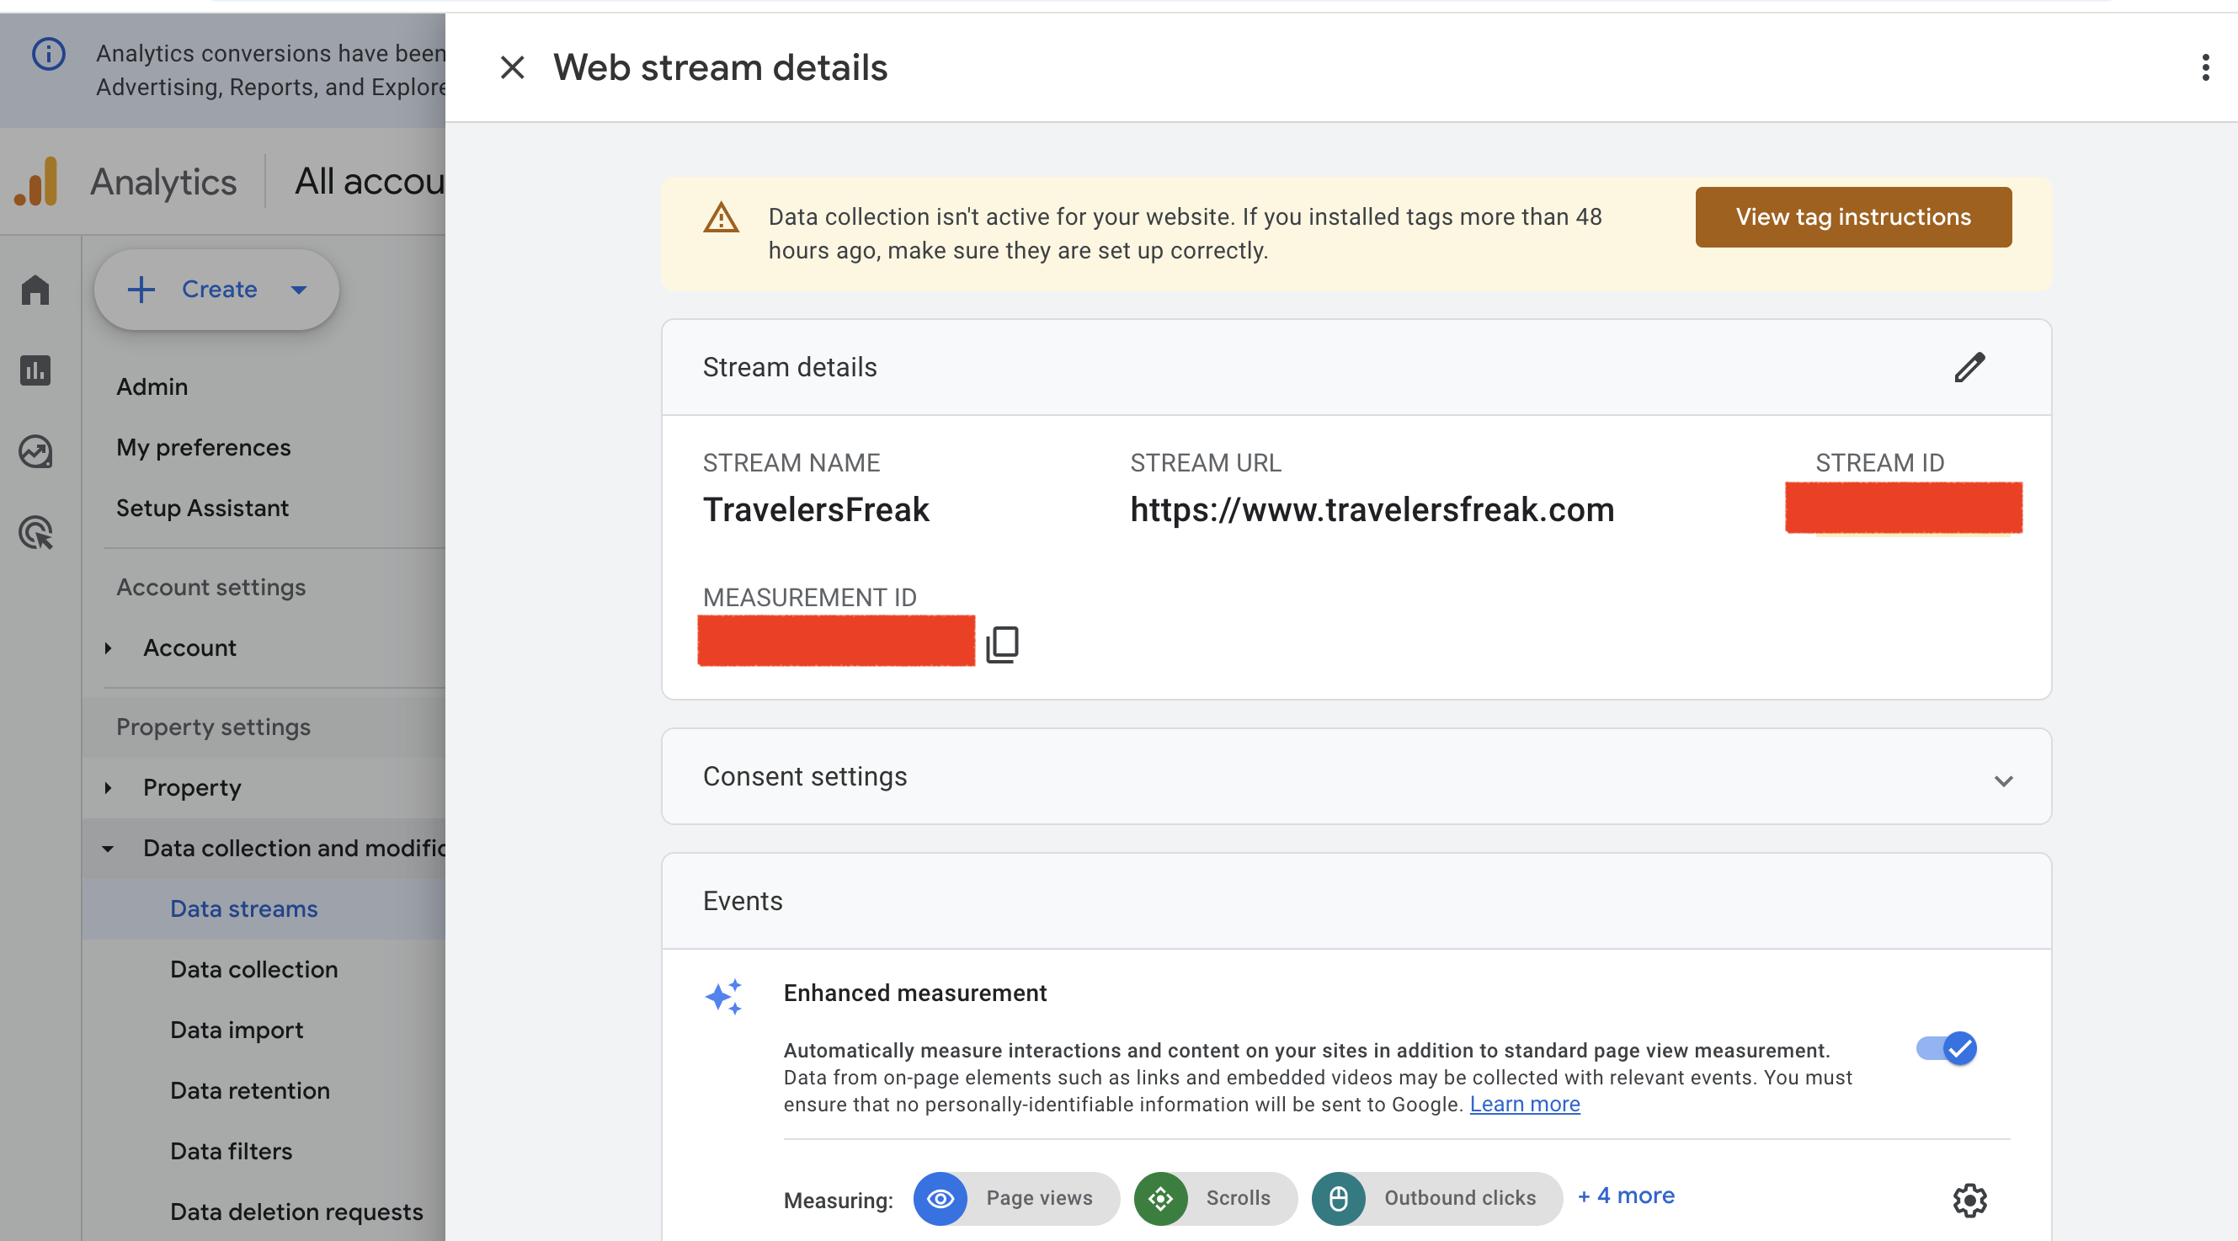
Task: Click the MEASUREMENT ID label
Action: (809, 598)
